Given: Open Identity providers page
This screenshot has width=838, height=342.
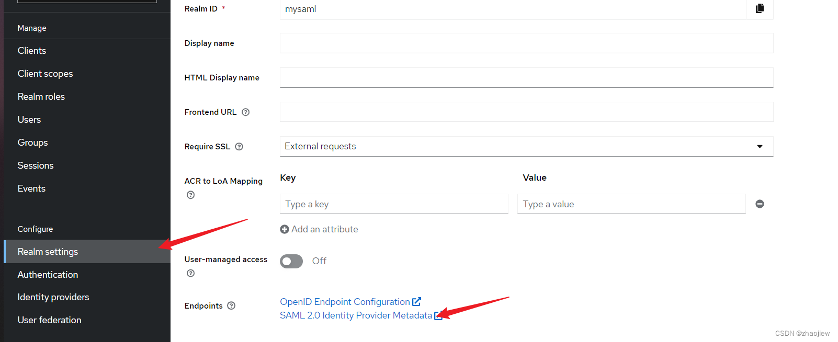Looking at the screenshot, I should point(53,297).
